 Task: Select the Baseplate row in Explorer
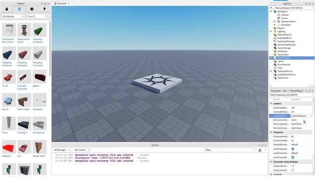(x=285, y=25)
